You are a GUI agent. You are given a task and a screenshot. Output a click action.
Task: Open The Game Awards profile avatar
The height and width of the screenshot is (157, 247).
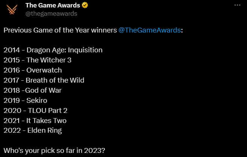[12, 9]
